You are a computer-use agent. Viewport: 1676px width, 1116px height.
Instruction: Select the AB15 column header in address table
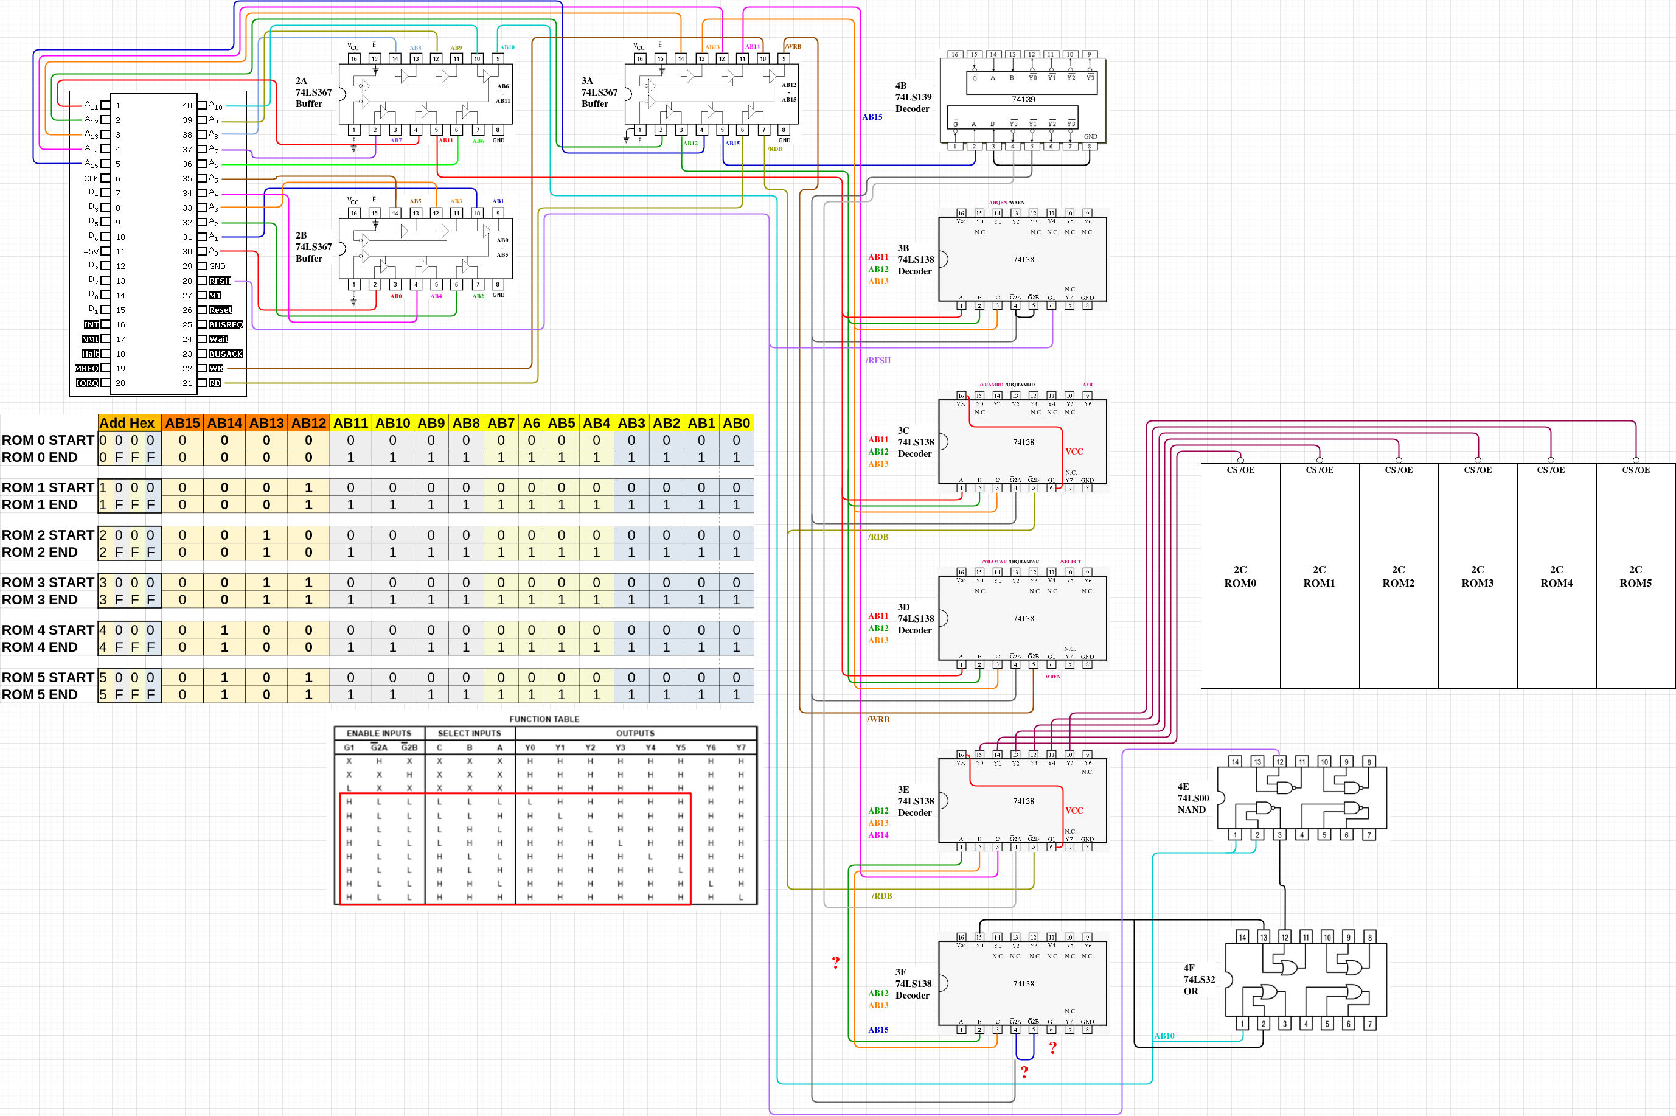point(182,423)
